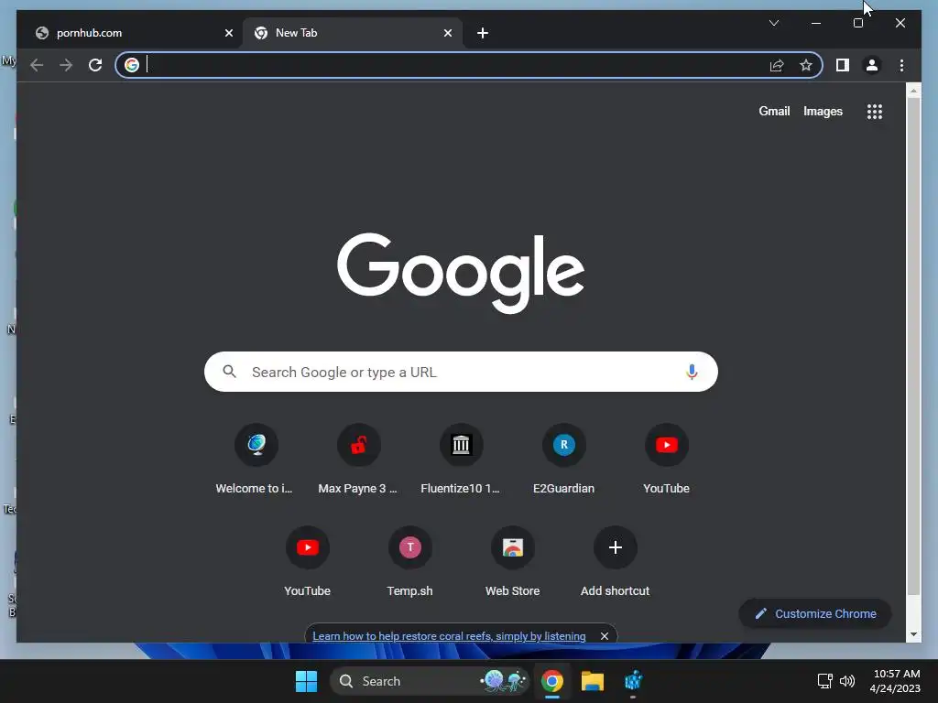Close the pornhub.com tab
This screenshot has height=703, width=938.
point(228,33)
